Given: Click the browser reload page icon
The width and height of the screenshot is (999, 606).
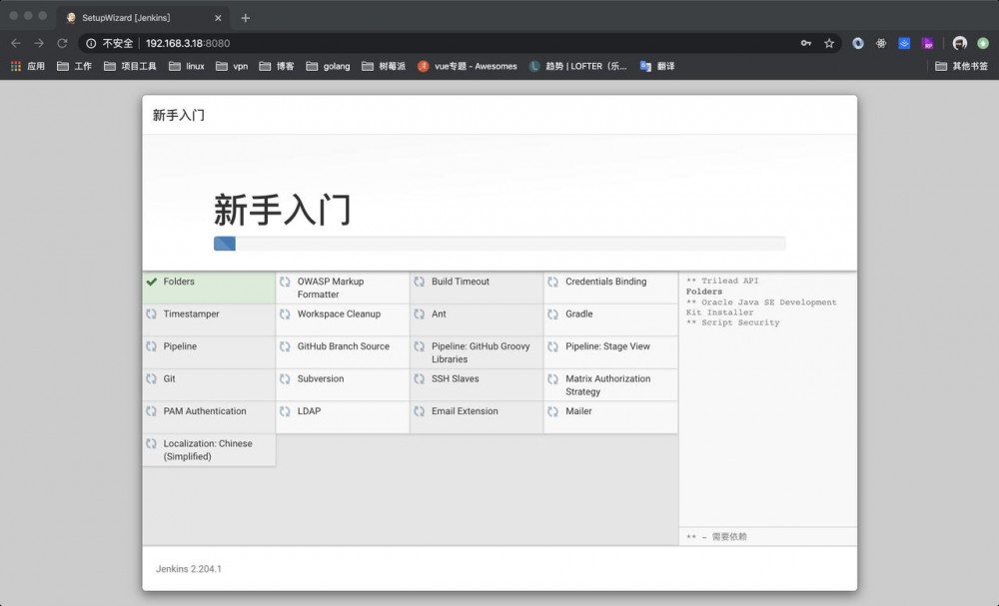Looking at the screenshot, I should pos(62,43).
